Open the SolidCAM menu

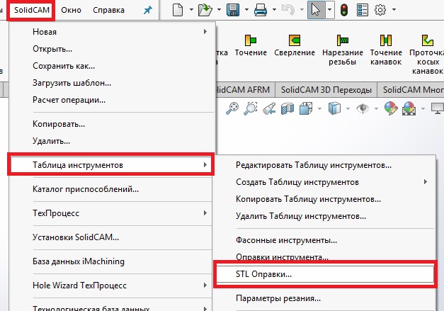pyautogui.click(x=32, y=10)
